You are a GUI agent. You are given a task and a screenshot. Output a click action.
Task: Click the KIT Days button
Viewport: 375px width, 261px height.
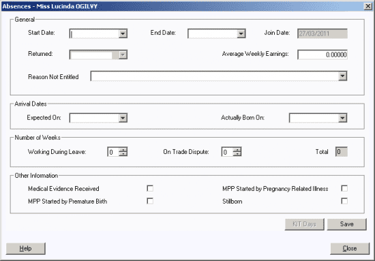(x=305, y=224)
